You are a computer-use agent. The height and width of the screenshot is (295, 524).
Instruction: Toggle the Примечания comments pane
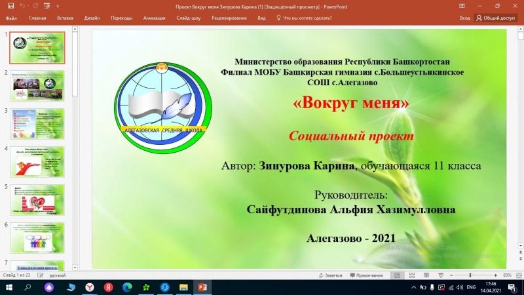tap(366, 275)
